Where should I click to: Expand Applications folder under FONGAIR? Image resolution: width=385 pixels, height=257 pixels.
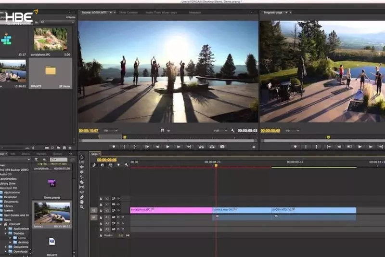(6, 229)
